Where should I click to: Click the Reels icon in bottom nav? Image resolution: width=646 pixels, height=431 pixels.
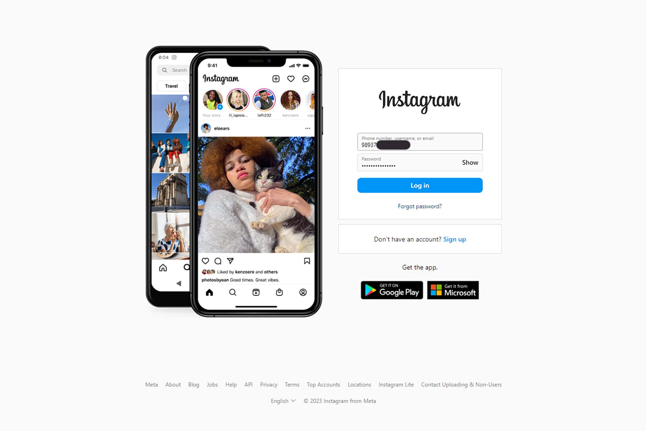255,292
